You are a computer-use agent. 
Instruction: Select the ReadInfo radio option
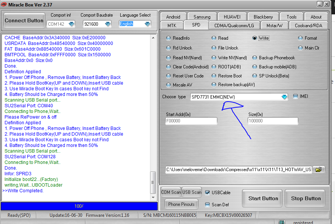(x=168, y=38)
